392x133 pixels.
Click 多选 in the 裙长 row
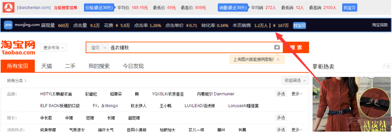click(x=281, y=117)
